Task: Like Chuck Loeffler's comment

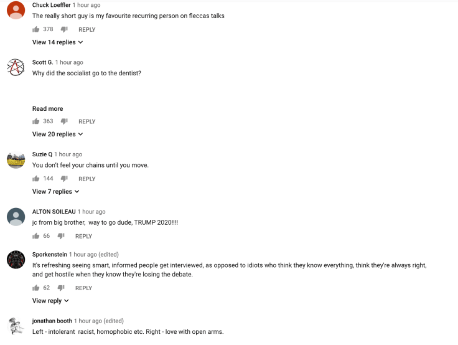Action: (36, 29)
